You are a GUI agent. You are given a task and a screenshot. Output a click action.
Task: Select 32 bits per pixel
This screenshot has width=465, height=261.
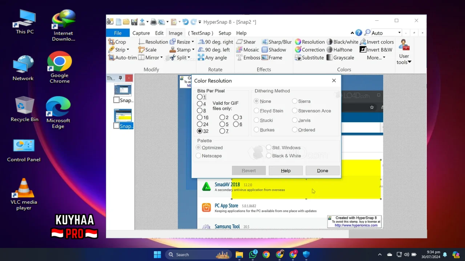click(x=199, y=131)
